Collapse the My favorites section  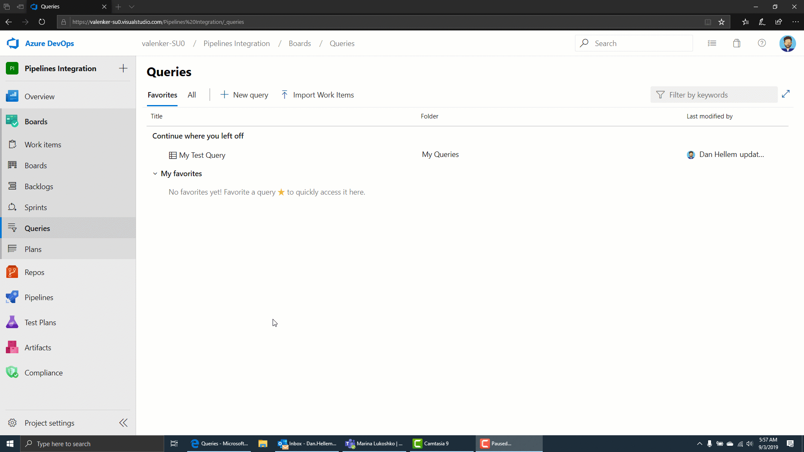[x=155, y=173]
